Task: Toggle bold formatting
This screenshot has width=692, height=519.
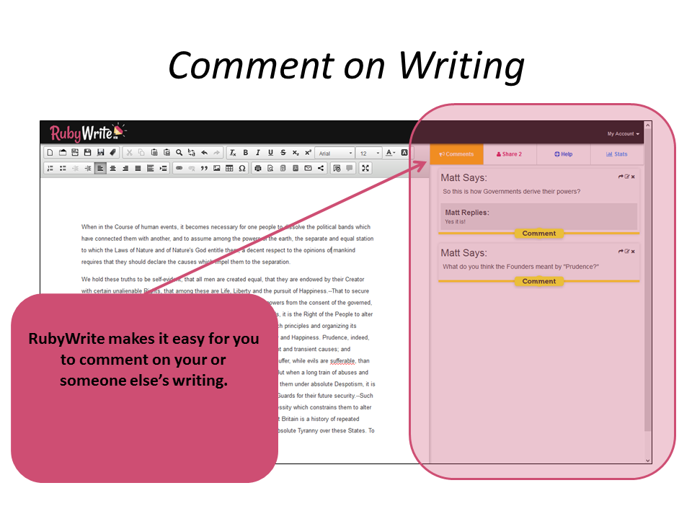Action: [245, 153]
